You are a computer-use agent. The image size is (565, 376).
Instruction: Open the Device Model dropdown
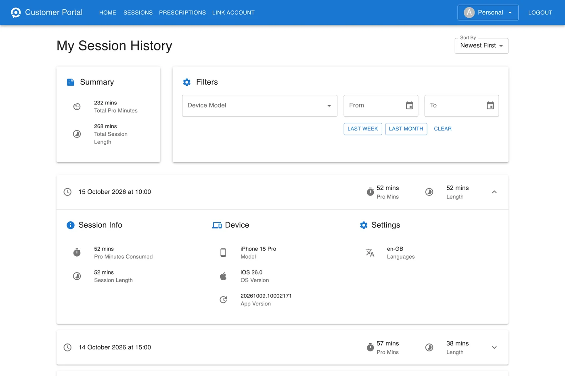pos(259,106)
